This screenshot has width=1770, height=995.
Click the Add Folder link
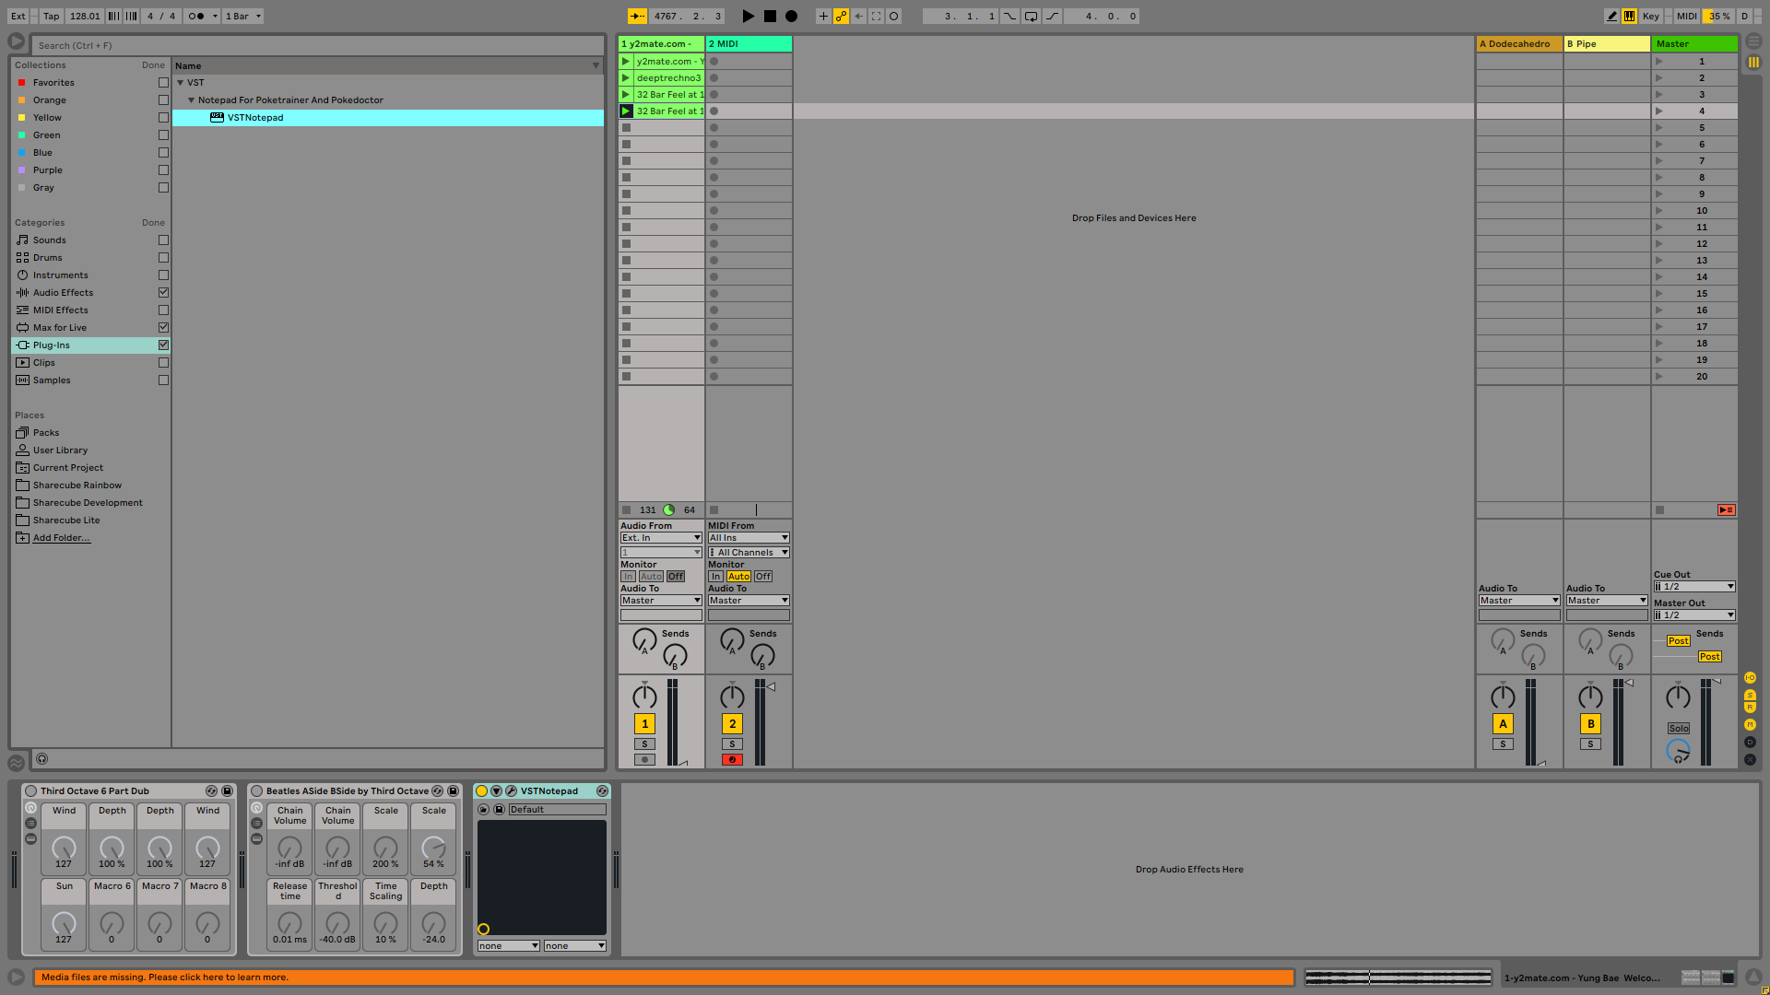[x=61, y=538]
